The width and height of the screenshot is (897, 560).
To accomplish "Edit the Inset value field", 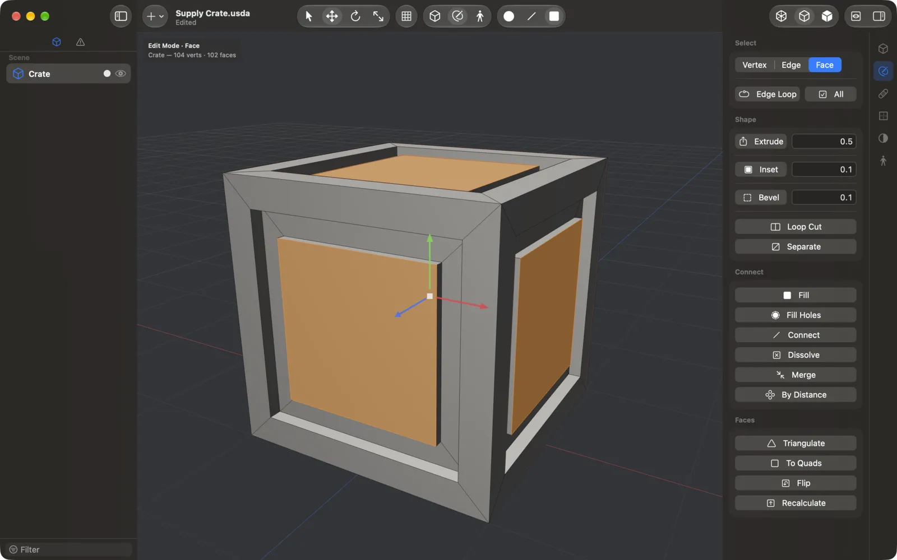I will point(824,169).
